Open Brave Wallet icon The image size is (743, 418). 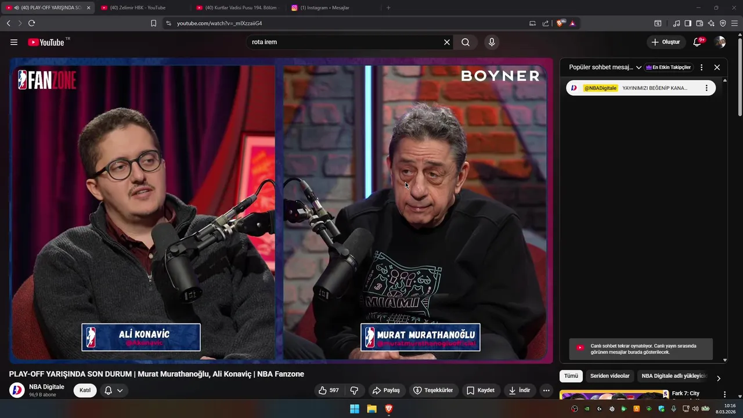pos(699,23)
